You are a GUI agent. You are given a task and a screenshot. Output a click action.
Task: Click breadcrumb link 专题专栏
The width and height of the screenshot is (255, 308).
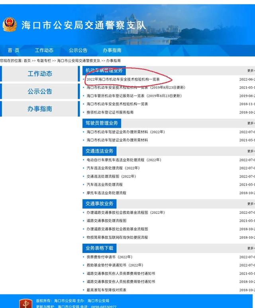(x=44, y=61)
